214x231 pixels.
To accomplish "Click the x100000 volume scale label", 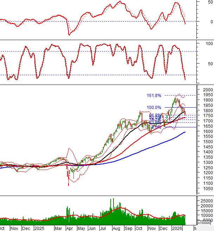I will tap(204, 223).
